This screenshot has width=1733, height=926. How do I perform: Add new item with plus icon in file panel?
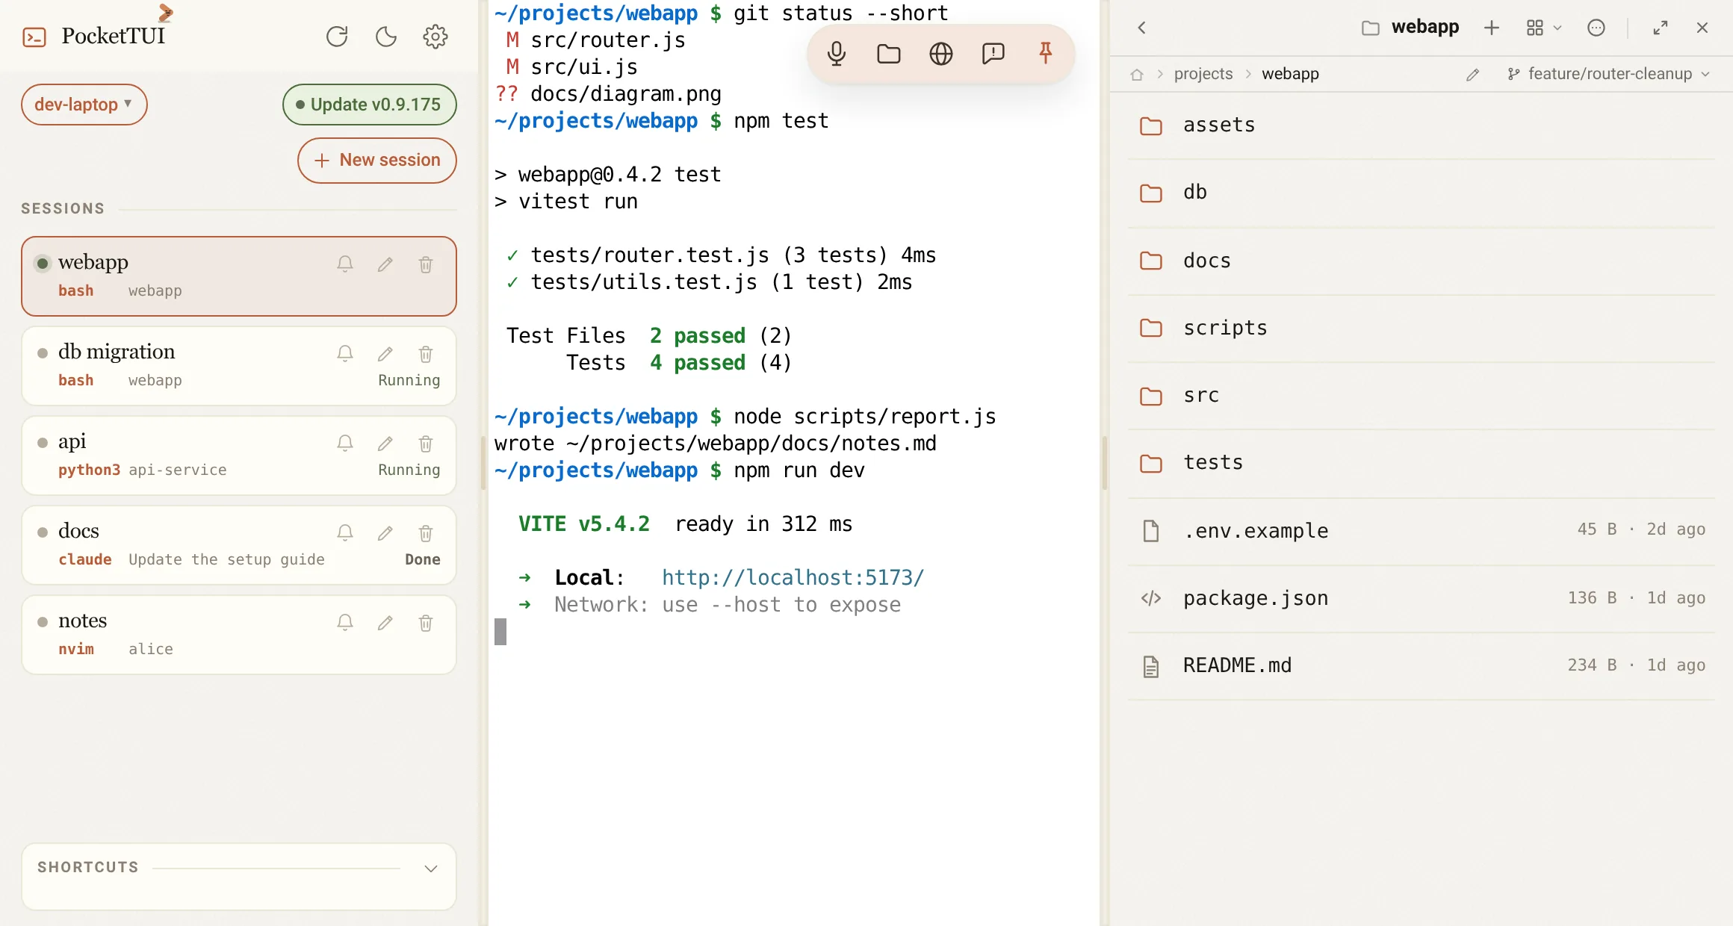pos(1492,28)
